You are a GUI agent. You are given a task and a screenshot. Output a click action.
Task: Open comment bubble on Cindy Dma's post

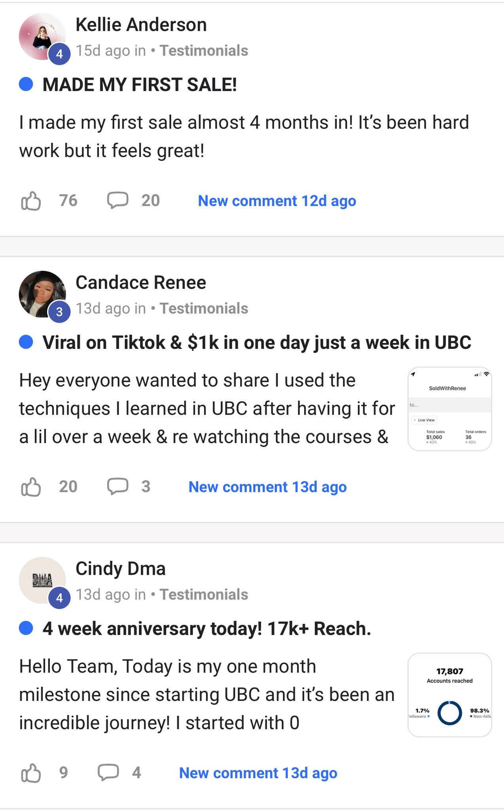point(108,772)
